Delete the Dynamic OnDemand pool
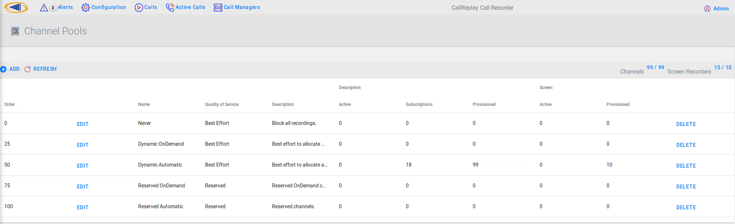The height and width of the screenshot is (224, 735). click(686, 145)
